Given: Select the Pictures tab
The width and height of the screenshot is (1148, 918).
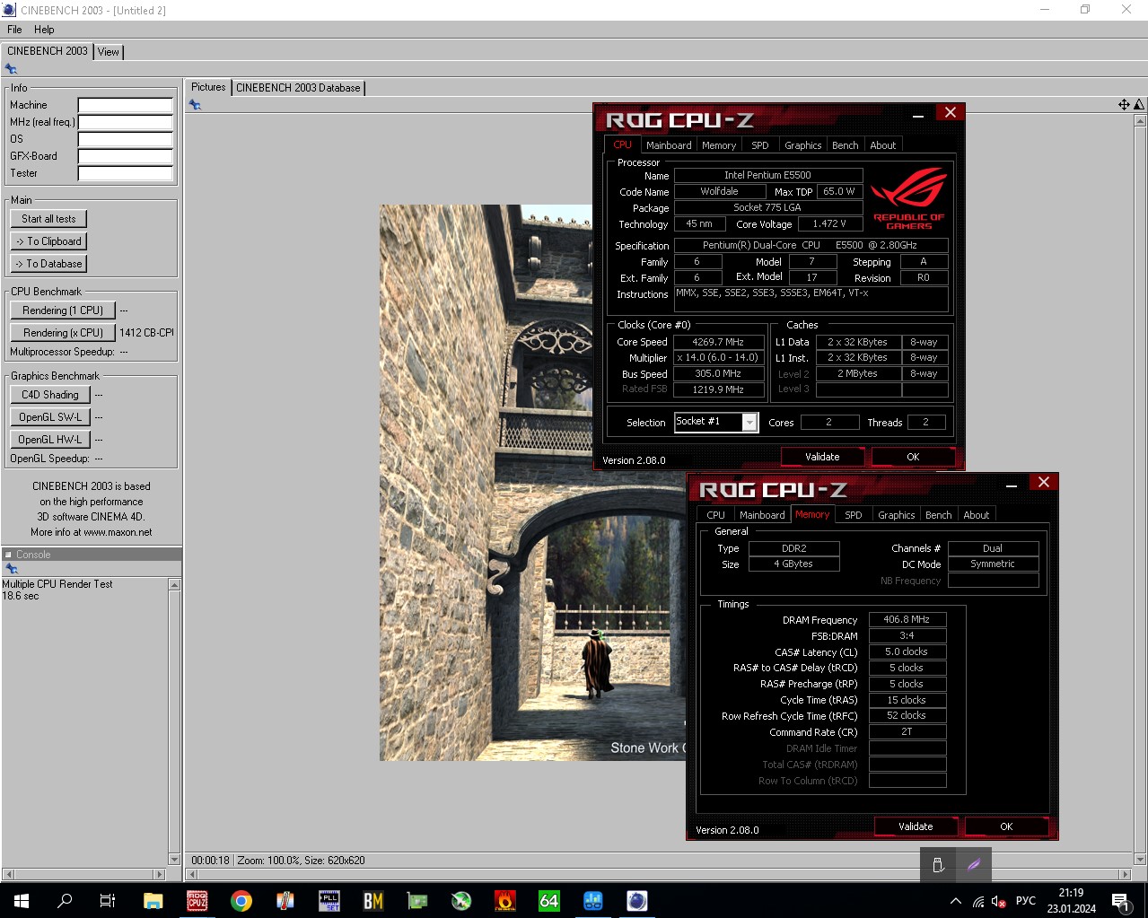Looking at the screenshot, I should [x=208, y=87].
